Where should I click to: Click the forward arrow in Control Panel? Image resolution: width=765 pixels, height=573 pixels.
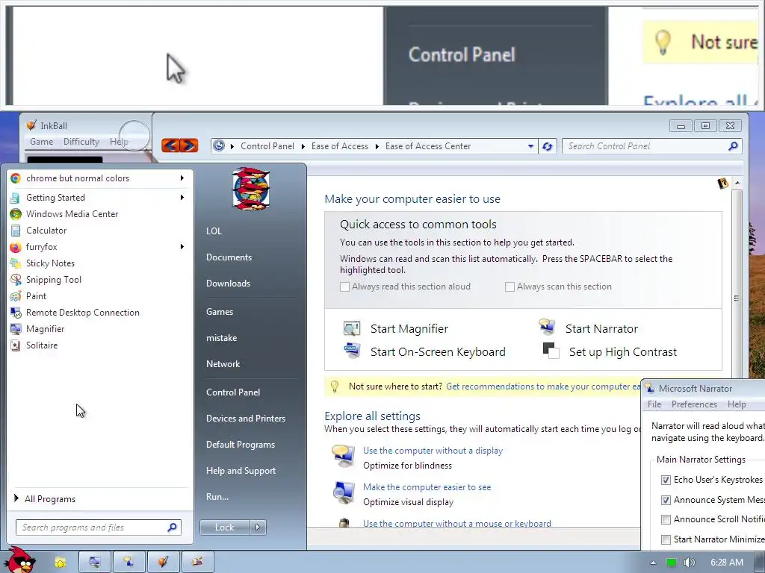(189, 145)
